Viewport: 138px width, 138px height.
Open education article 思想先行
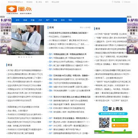click(113, 89)
